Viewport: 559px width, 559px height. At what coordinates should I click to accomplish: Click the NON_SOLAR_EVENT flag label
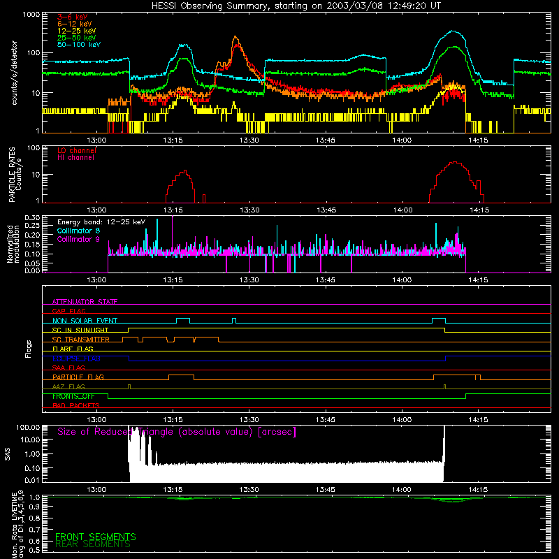[x=85, y=321]
